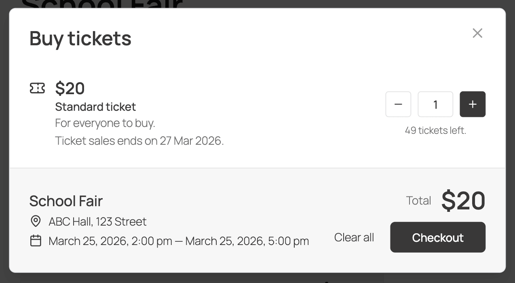
Task: Click the Standard ticket title text
Action: [95, 107]
